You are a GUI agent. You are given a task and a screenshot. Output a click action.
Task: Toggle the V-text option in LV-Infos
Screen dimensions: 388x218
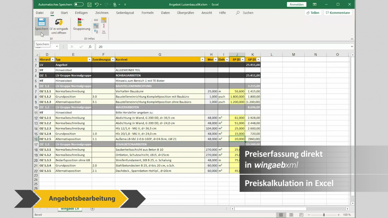[96, 31]
